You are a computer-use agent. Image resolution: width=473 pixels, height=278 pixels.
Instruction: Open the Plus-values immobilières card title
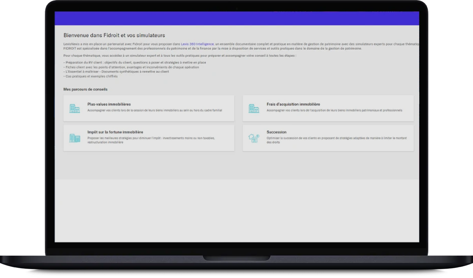click(109, 104)
